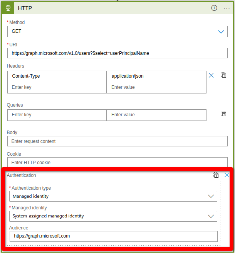235x253 pixels.
Task: Edit the Content-Type header key
Action: tap(57, 76)
